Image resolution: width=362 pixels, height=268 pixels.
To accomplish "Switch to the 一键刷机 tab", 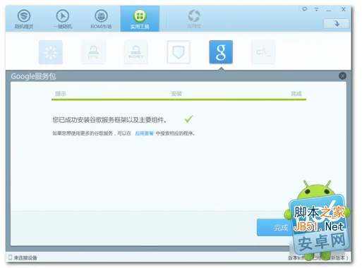I will (x=63, y=19).
